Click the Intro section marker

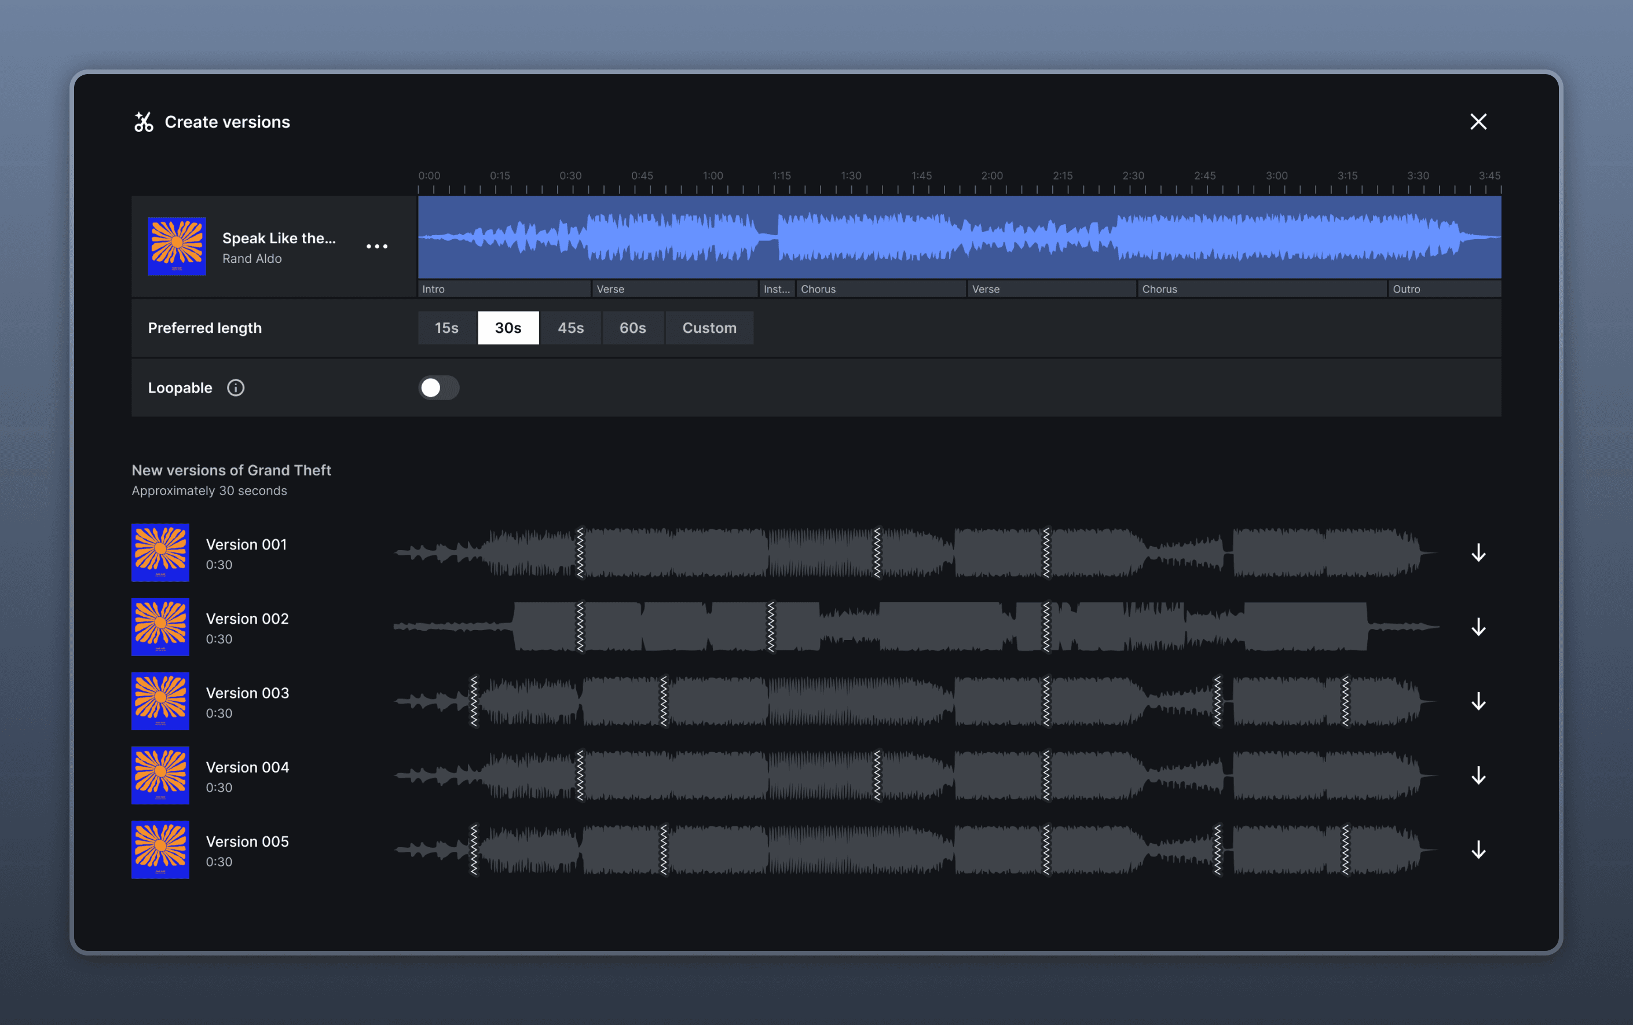[x=504, y=289]
